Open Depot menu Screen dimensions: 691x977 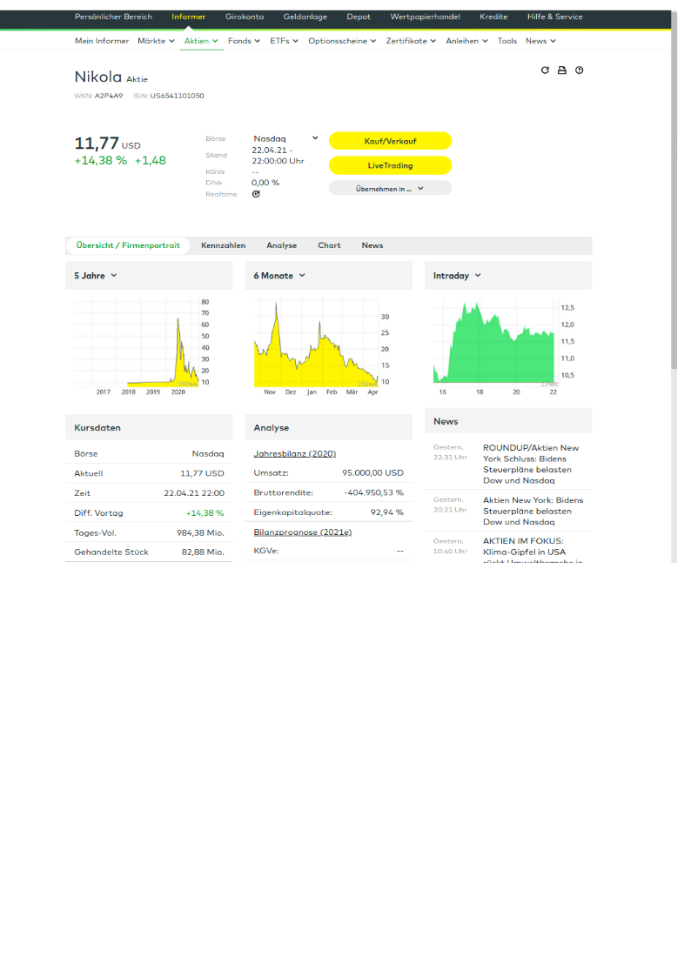[359, 17]
